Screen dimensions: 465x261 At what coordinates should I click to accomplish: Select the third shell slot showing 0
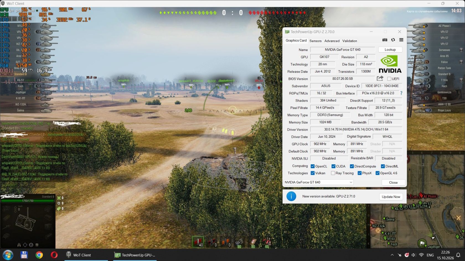[x=226, y=242]
